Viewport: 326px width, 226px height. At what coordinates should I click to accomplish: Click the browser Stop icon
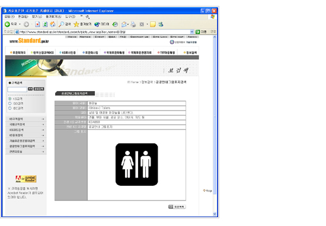pos(37,24)
